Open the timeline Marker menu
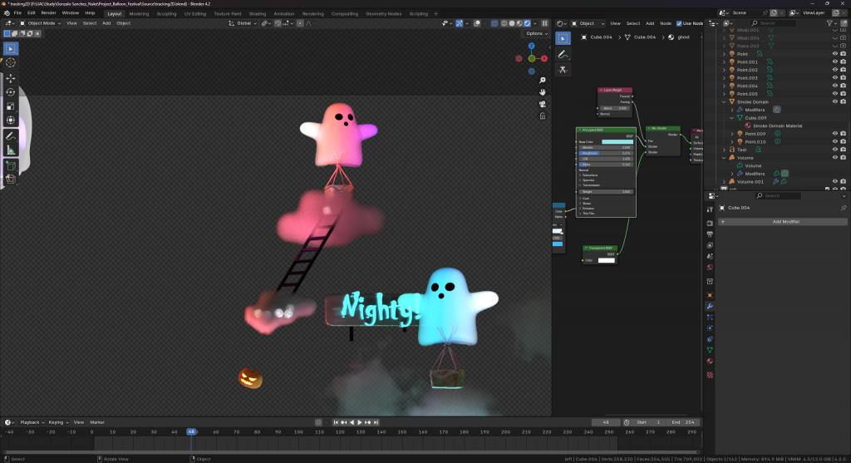851x463 pixels. tap(97, 422)
